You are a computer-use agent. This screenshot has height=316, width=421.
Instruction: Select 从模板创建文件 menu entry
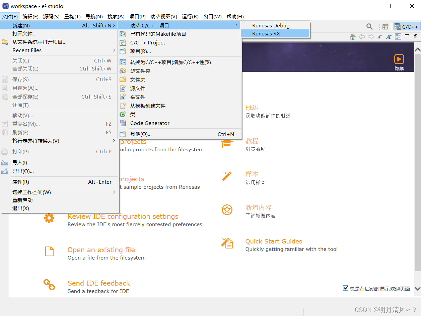coord(180,106)
